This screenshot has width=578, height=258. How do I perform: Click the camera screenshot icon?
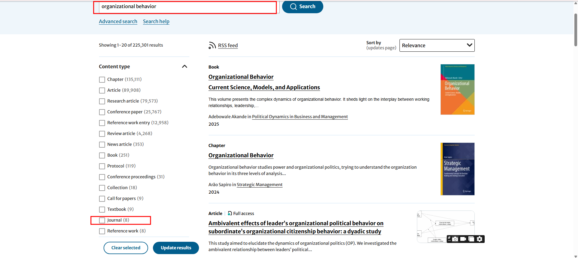455,239
